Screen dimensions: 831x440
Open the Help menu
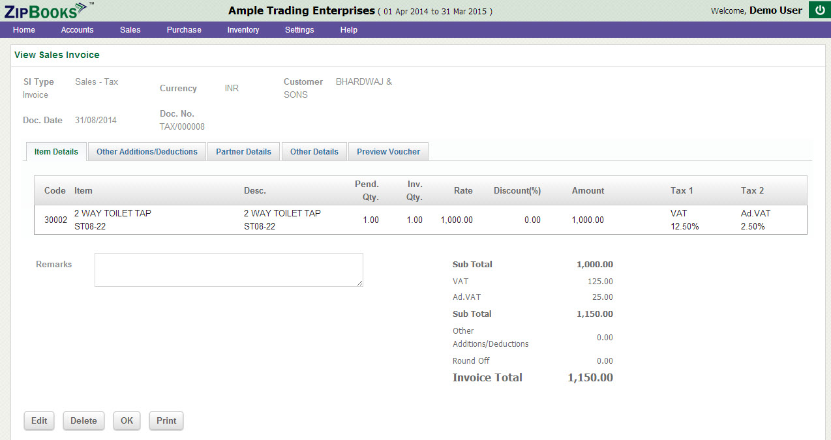coord(349,30)
